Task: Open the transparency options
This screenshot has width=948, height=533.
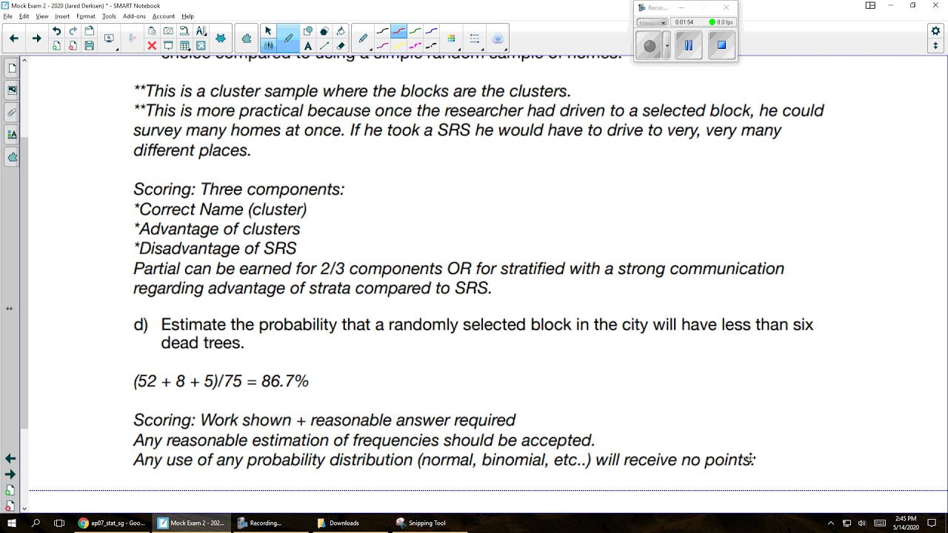Action: (x=498, y=38)
